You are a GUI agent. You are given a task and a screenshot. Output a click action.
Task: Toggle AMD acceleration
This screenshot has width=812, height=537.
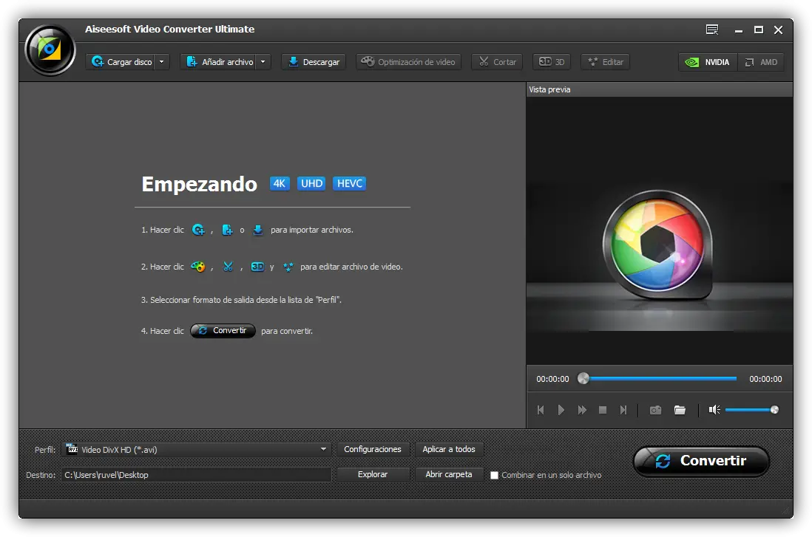(x=761, y=62)
